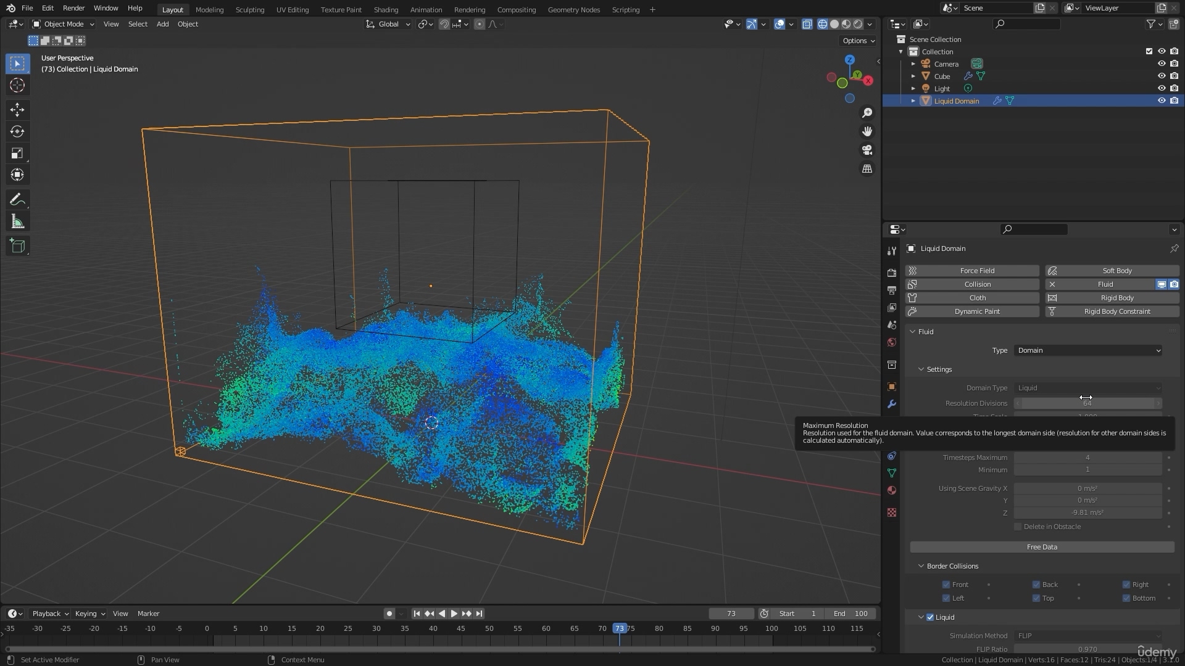Open the World properties tab
1185x666 pixels.
tap(891, 342)
